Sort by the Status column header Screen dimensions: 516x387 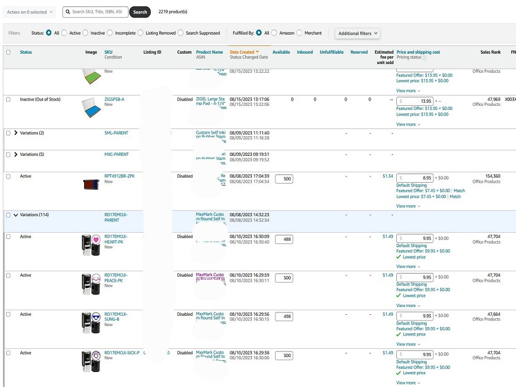[x=26, y=52]
